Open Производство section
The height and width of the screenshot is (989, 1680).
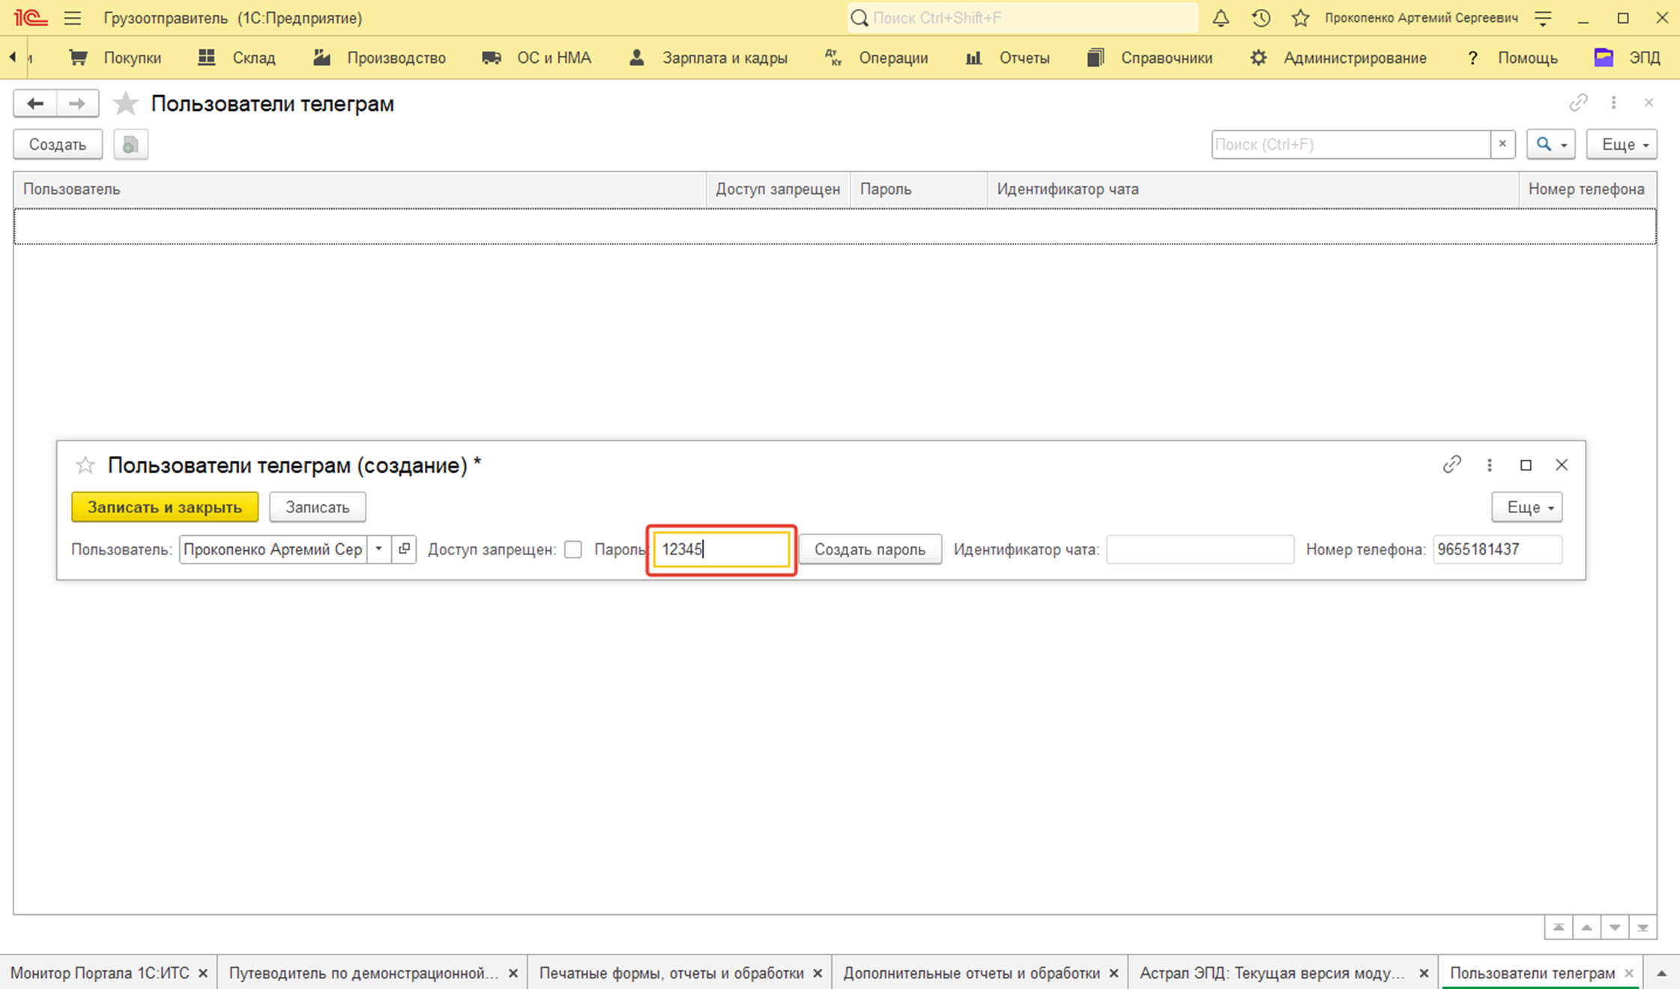(379, 58)
